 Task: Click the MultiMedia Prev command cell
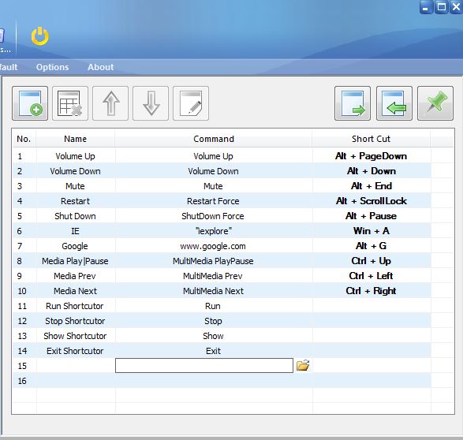tap(214, 276)
